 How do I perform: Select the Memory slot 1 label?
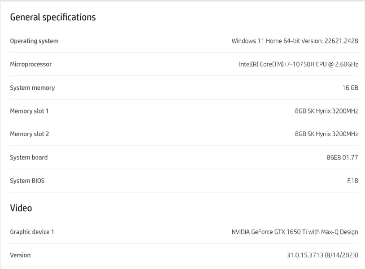point(29,111)
